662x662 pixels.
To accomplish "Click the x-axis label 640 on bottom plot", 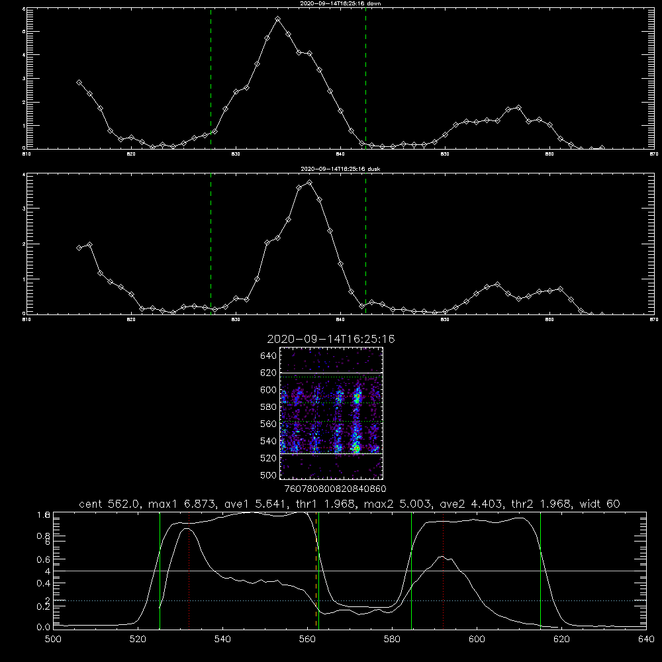I will point(646,639).
